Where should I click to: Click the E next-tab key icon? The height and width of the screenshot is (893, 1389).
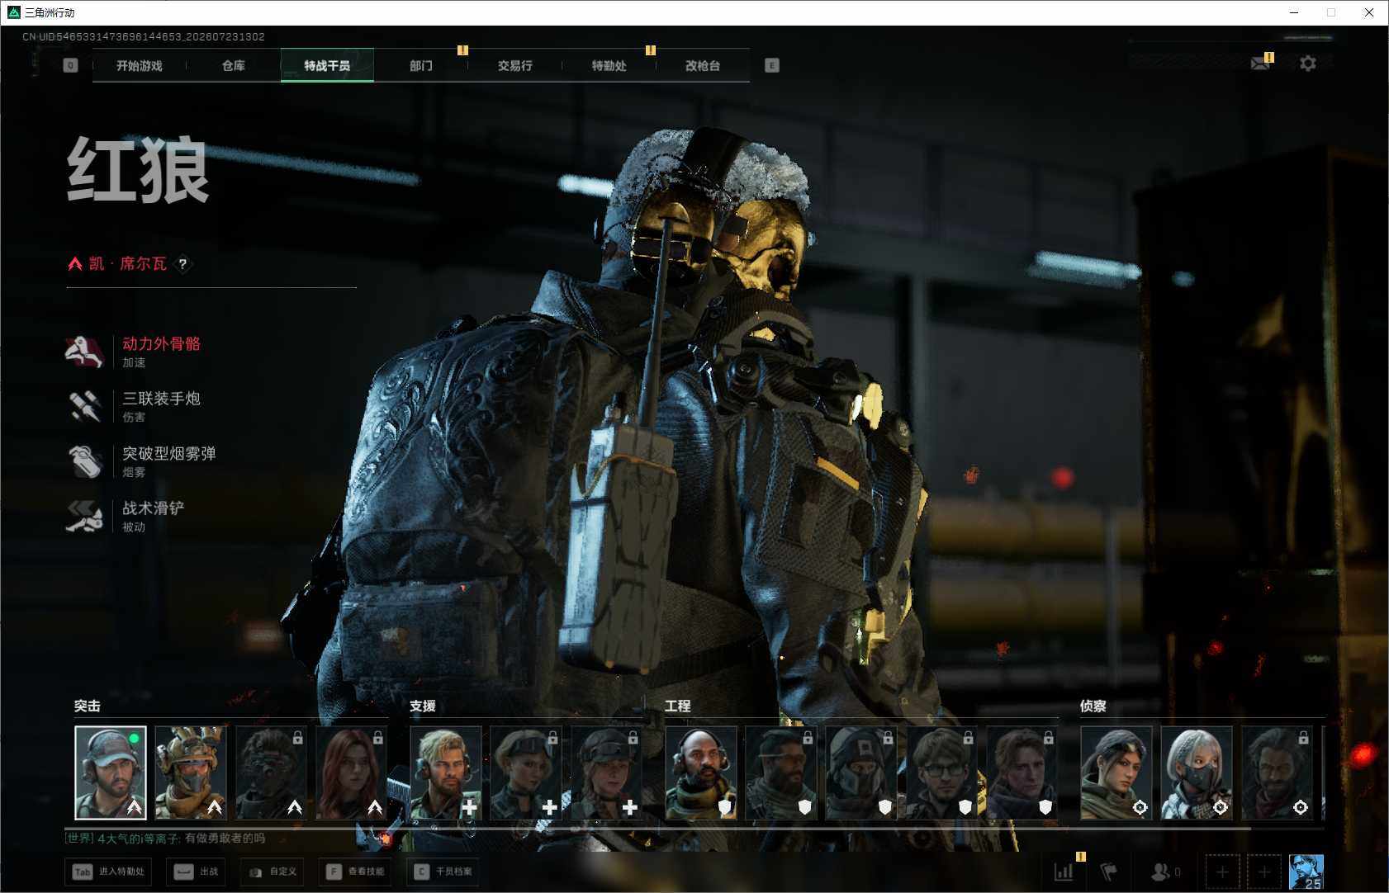point(772,65)
